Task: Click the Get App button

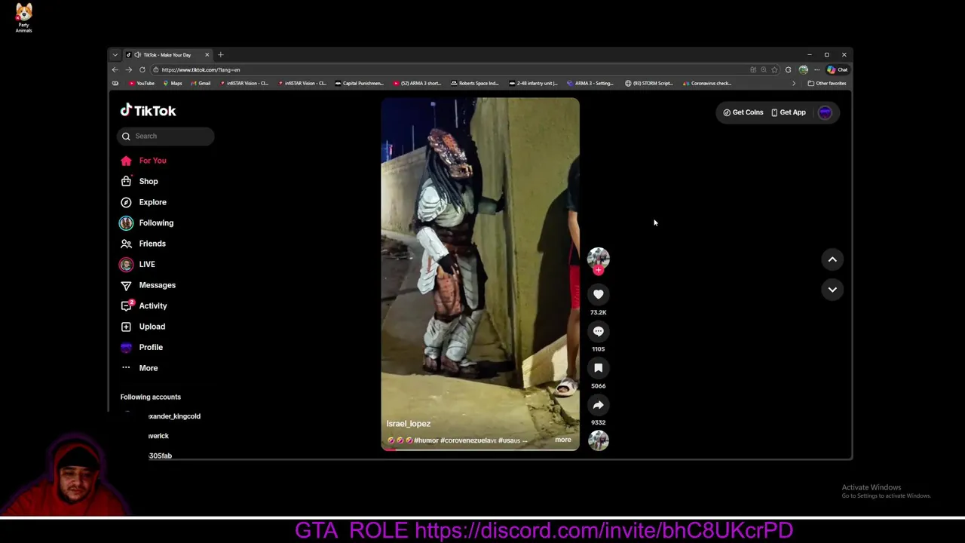Action: coord(789,112)
